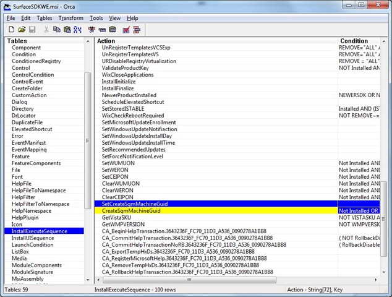The width and height of the screenshot is (392, 297).
Task: Select the InstallUISequence table
Action: (33, 238)
